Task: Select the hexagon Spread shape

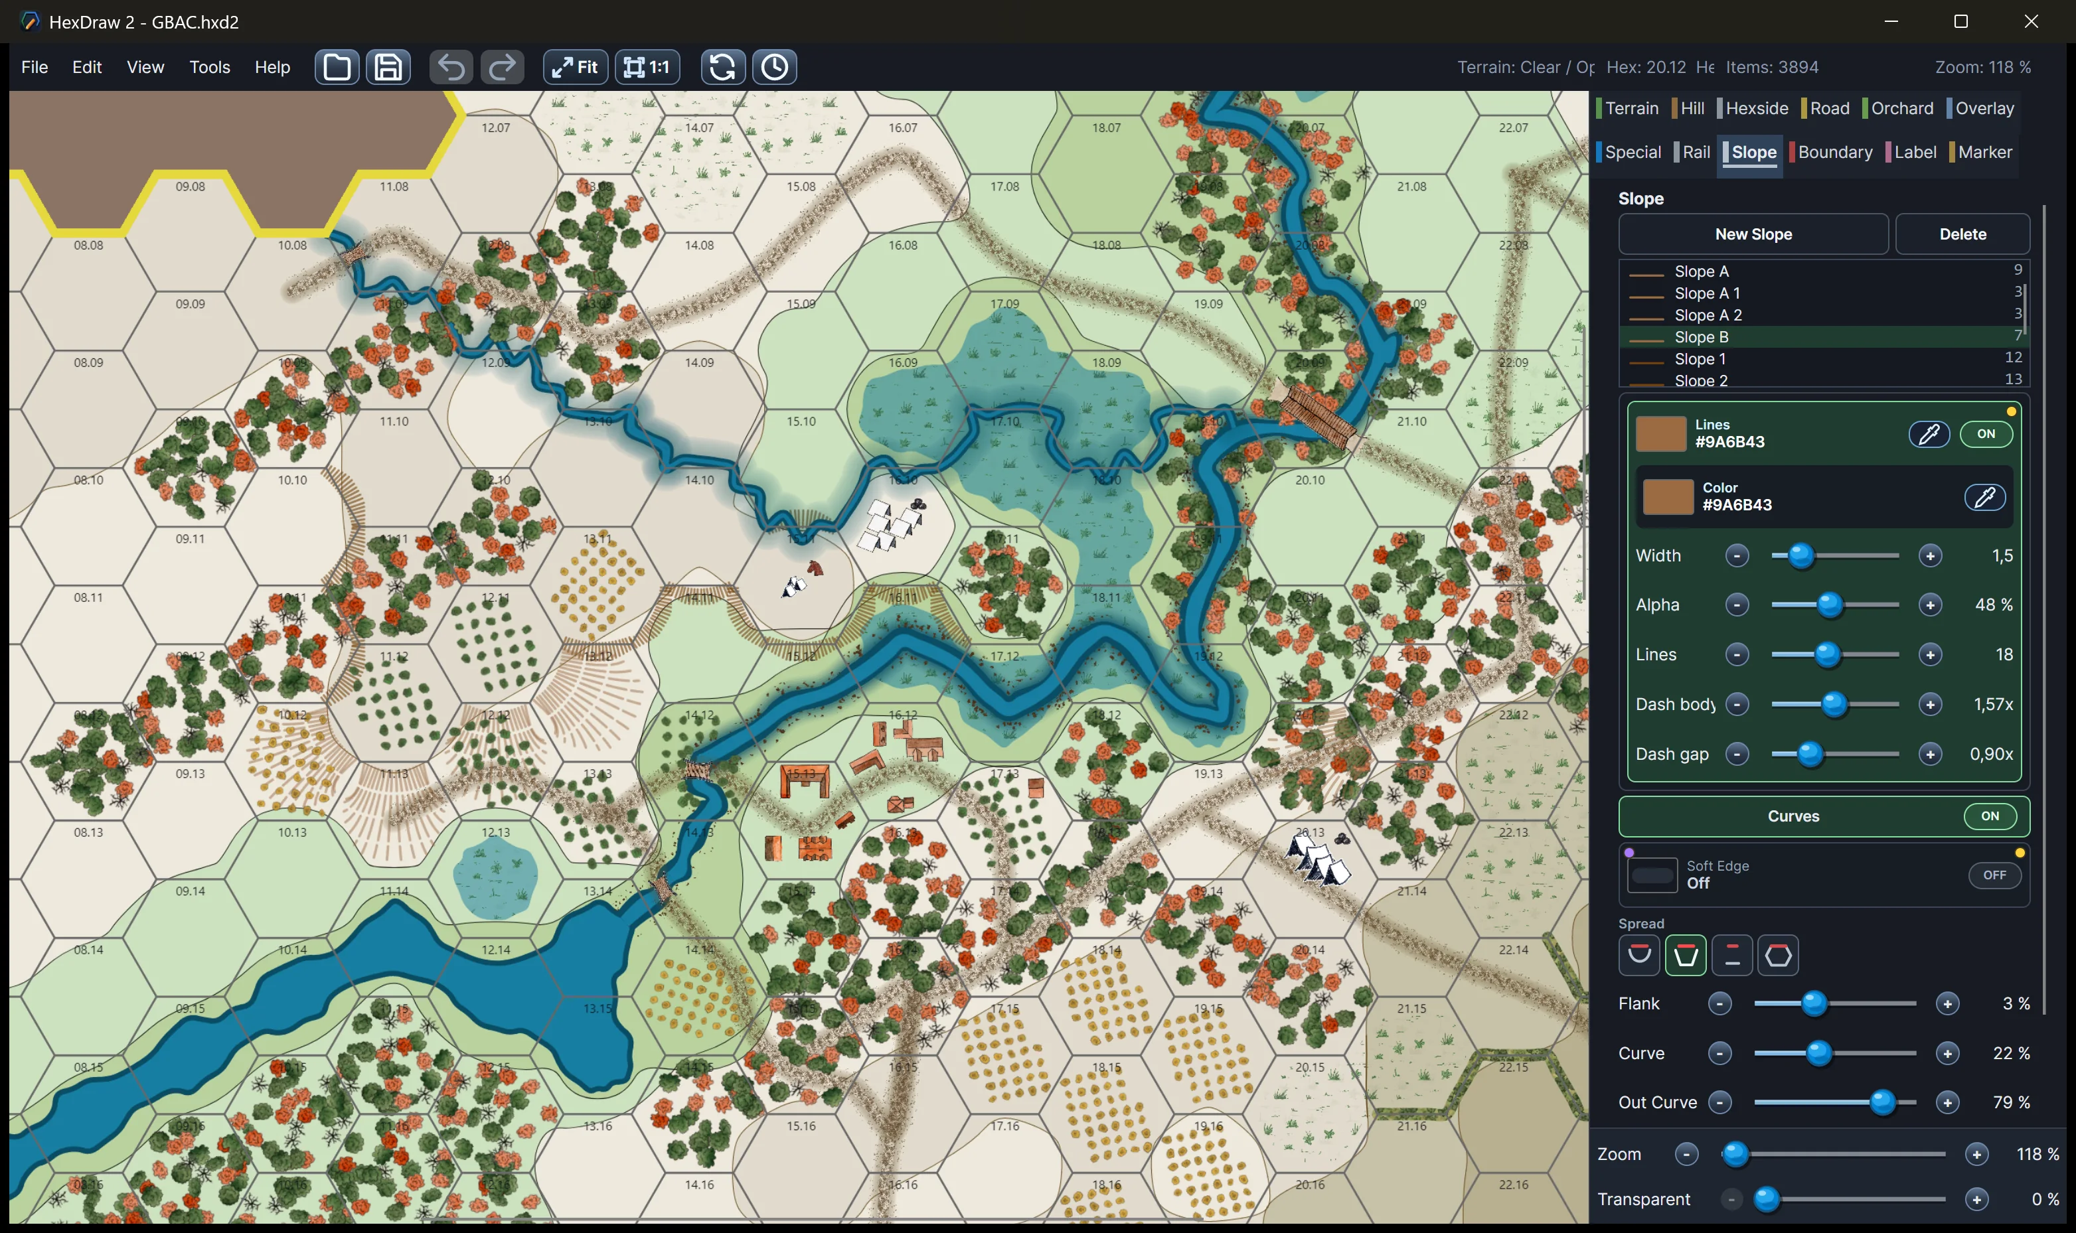Action: (1779, 955)
